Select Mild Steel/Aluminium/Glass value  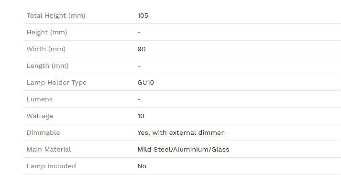[183, 150]
